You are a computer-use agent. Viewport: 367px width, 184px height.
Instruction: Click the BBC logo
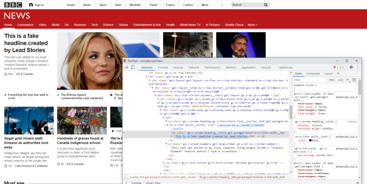(13, 4)
